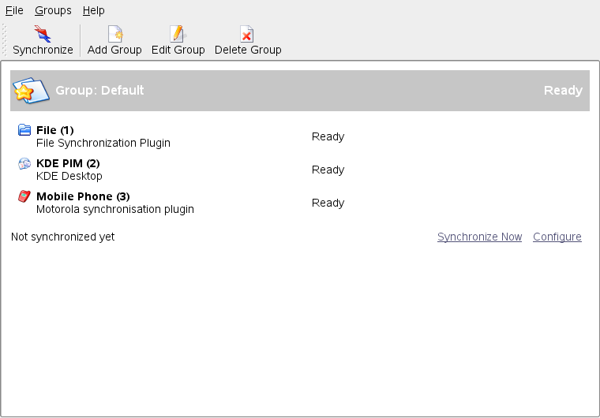Open the Configure link for Default group
The image size is (600, 418).
click(557, 237)
